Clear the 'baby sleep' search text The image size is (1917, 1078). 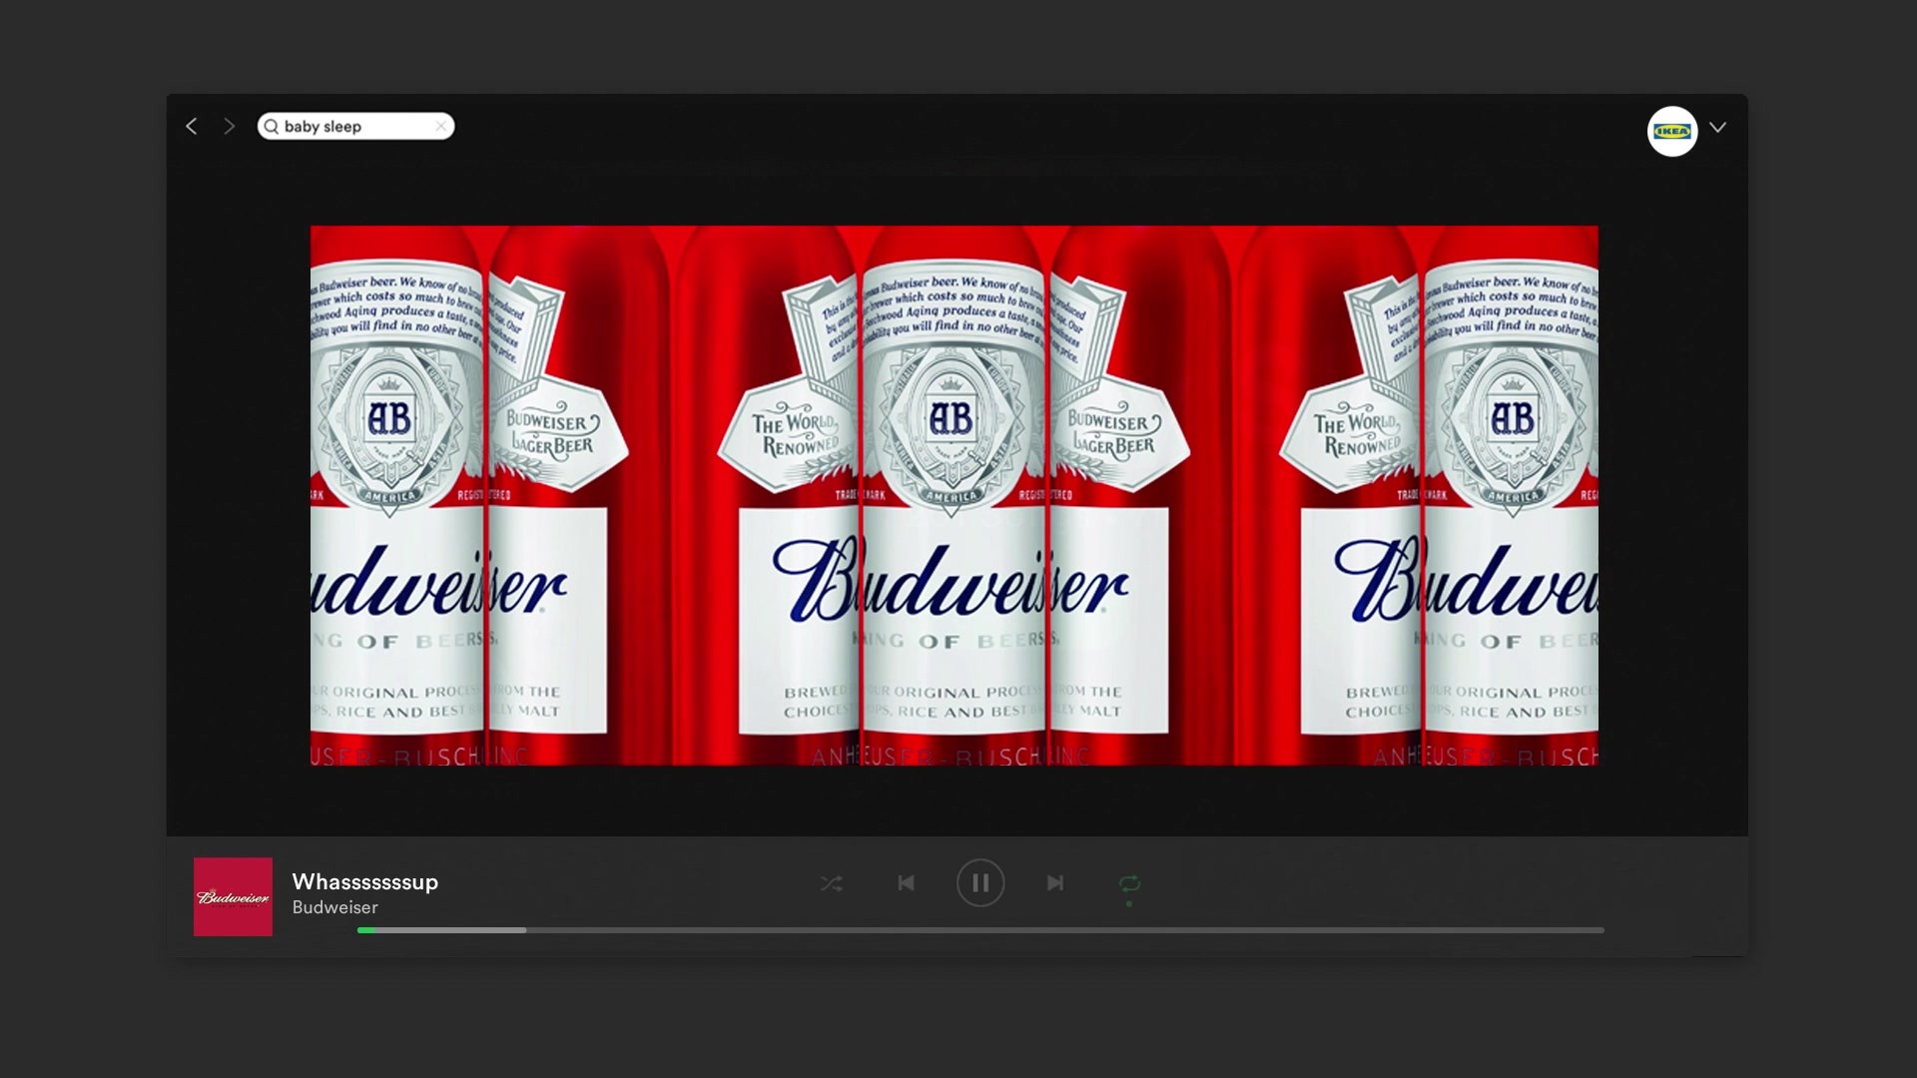(440, 126)
